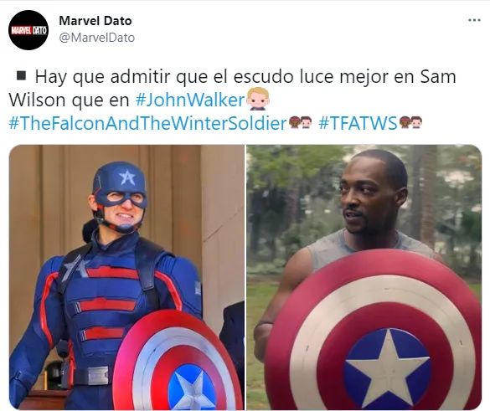Screen dimensions: 490x411
Task: Open the Marvel Dato profile avatar
Action: (28, 30)
